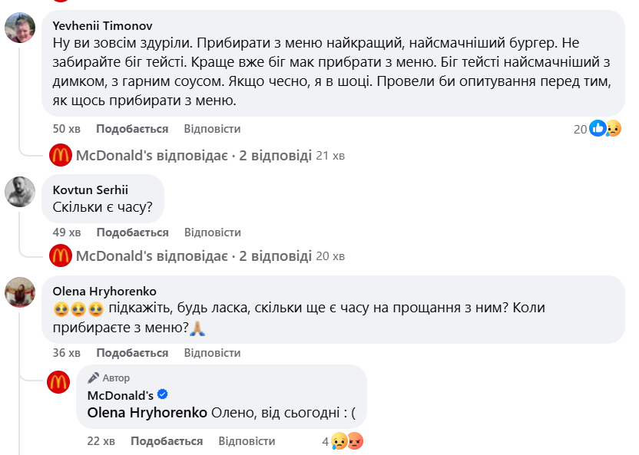Open Olena Hryhorenko's profile name link
The width and height of the screenshot is (639, 455).
click(x=104, y=291)
